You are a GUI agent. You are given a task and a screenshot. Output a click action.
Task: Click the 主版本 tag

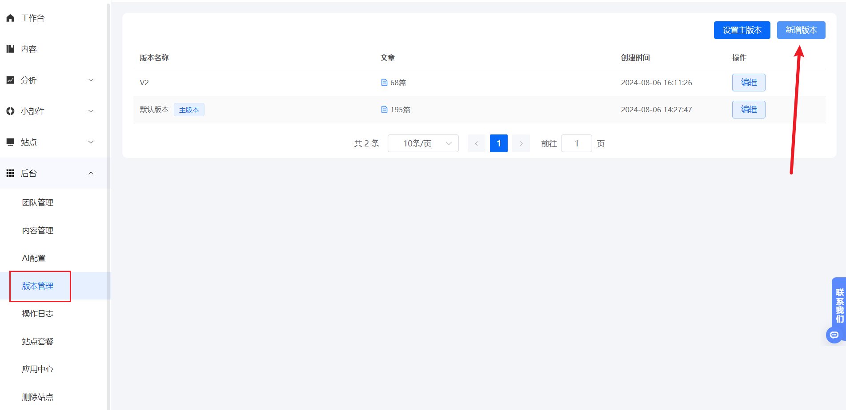189,110
